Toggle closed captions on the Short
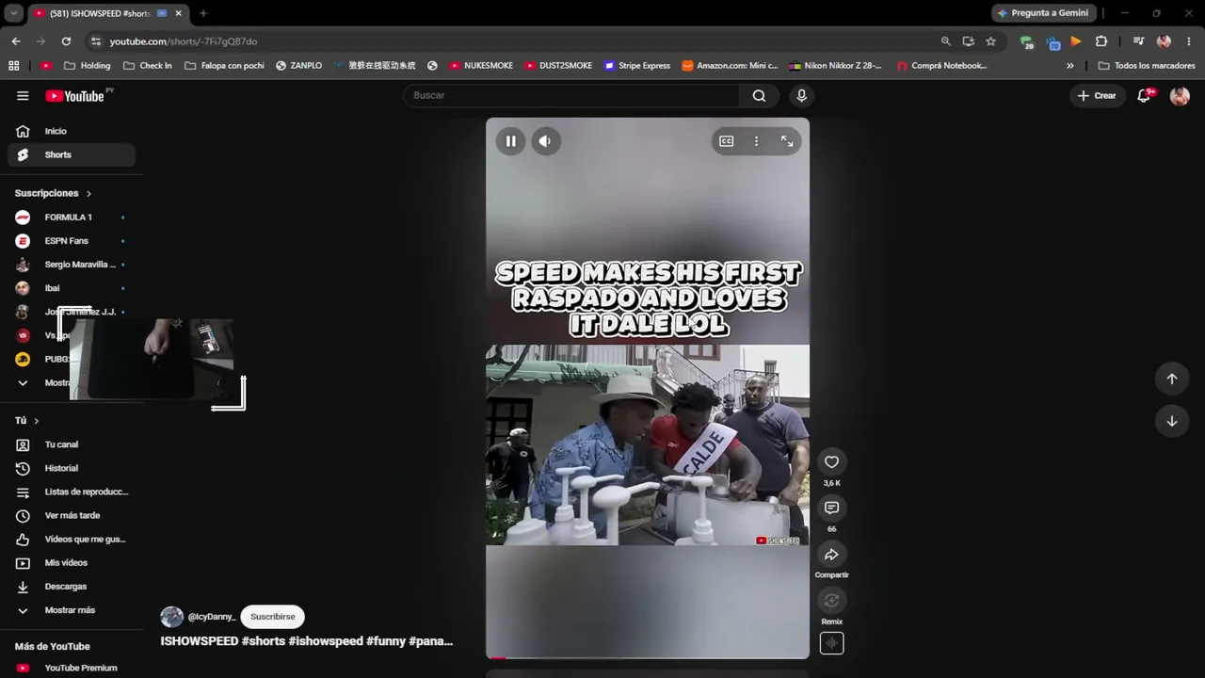The height and width of the screenshot is (678, 1205). point(727,141)
